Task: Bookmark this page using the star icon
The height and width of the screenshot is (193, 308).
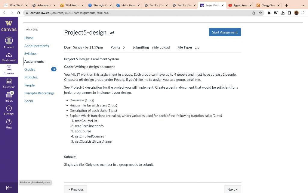Action: 260,13
